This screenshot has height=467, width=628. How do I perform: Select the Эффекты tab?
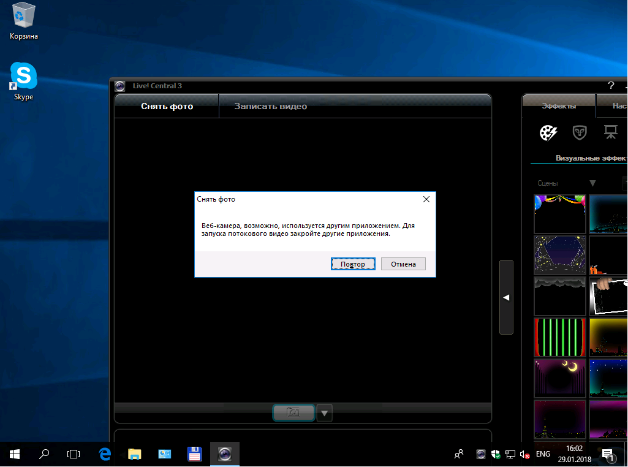[x=558, y=106]
